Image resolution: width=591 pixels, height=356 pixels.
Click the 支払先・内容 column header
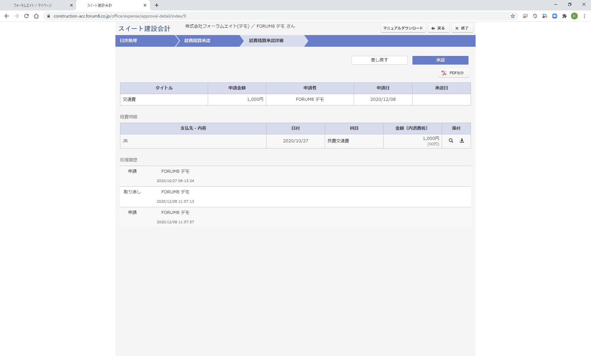click(x=193, y=129)
